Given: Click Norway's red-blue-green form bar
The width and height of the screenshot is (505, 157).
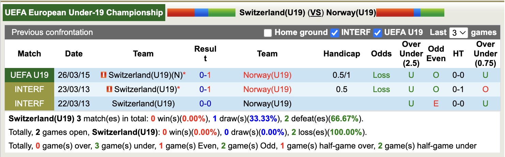Looking at the screenshot, I should [x=410, y=13].
